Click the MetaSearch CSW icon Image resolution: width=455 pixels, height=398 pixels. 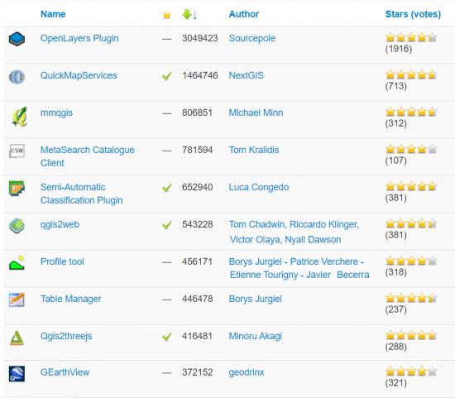(x=17, y=151)
